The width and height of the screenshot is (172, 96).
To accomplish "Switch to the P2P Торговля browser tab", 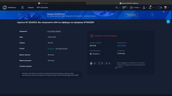I will click(x=43, y=3).
